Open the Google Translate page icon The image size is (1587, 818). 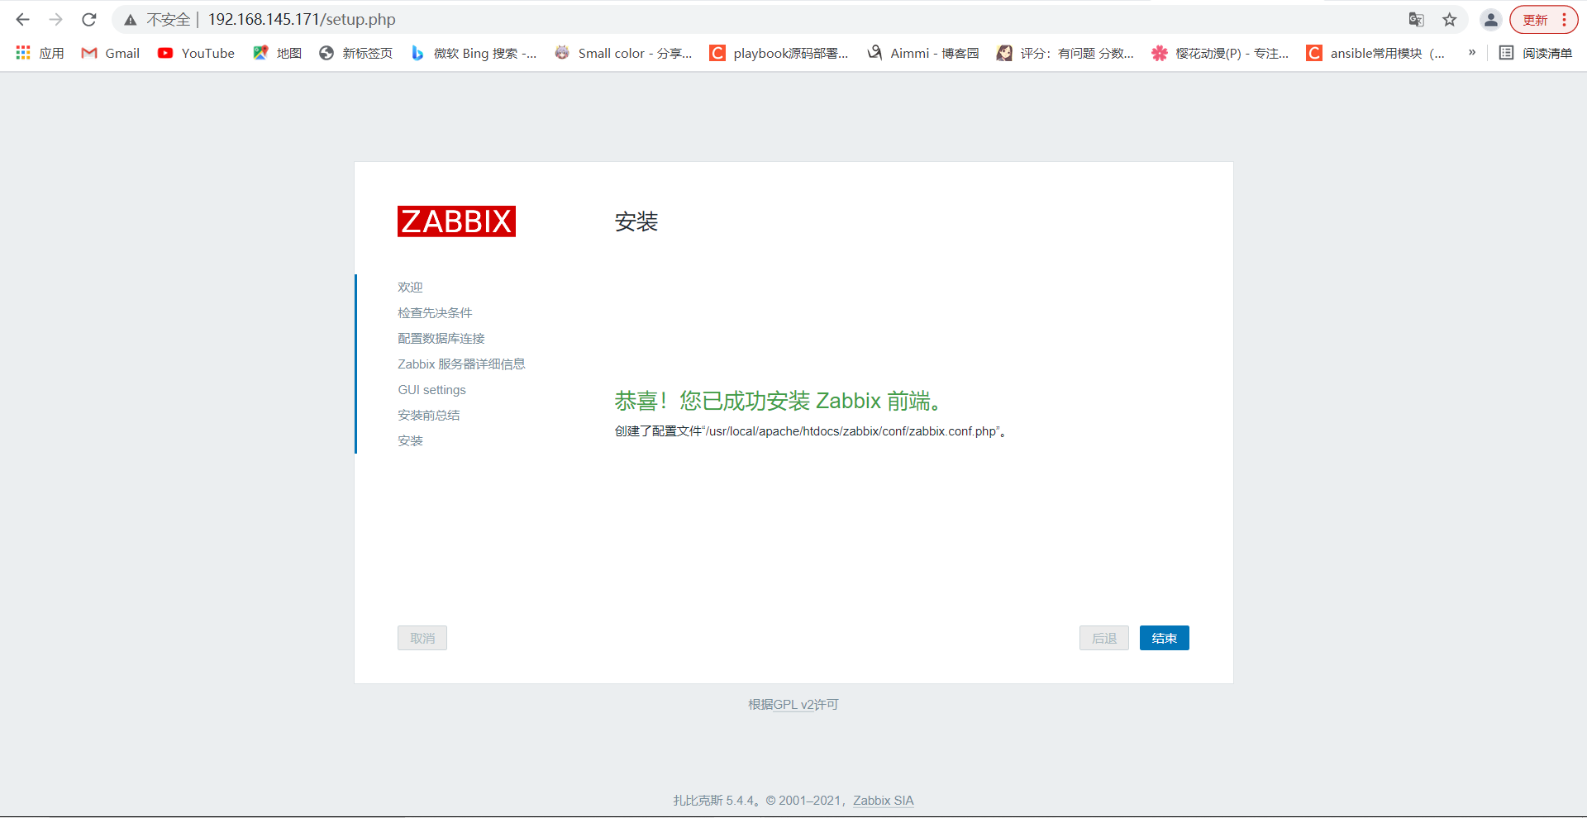click(x=1416, y=20)
